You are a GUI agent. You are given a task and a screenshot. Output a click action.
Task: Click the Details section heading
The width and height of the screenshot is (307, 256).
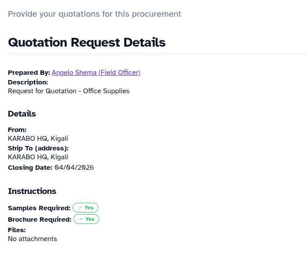[x=22, y=114]
